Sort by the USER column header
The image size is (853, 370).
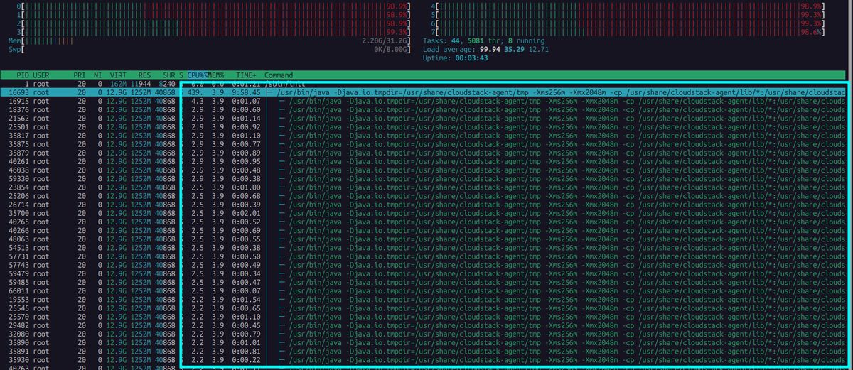point(41,75)
